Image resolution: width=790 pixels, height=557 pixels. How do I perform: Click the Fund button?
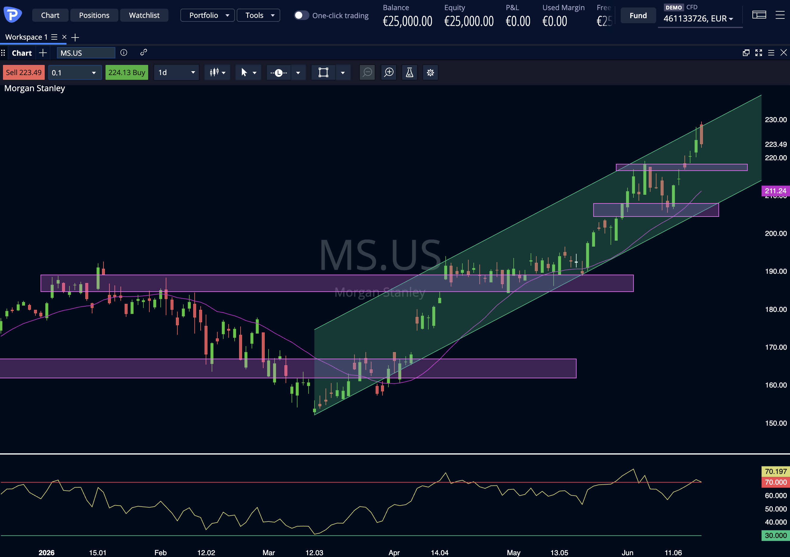pos(638,15)
